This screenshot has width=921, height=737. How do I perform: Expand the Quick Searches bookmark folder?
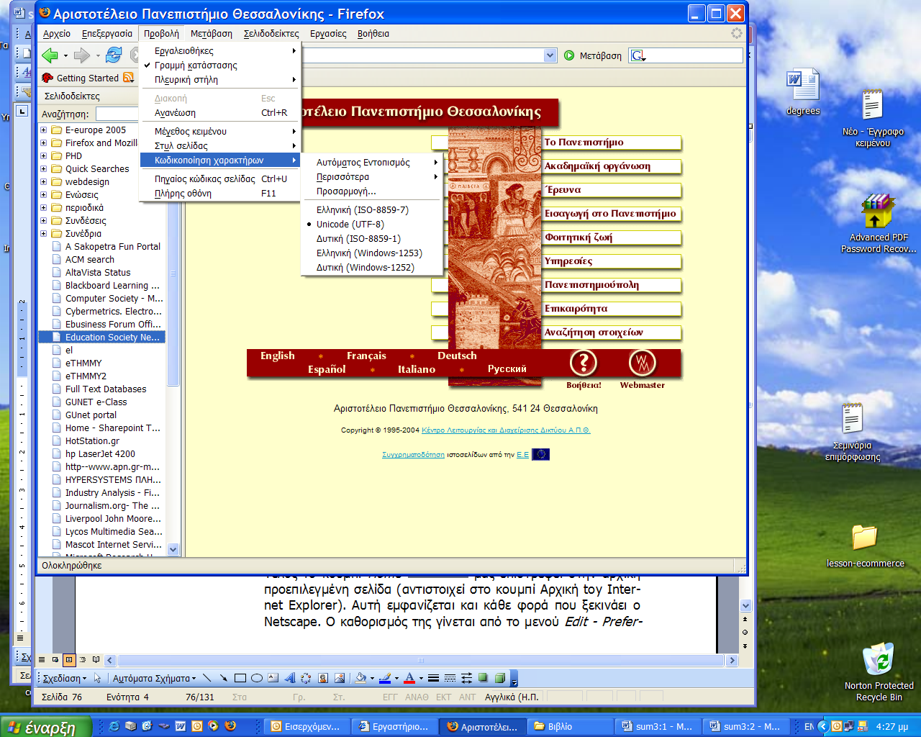(x=44, y=169)
